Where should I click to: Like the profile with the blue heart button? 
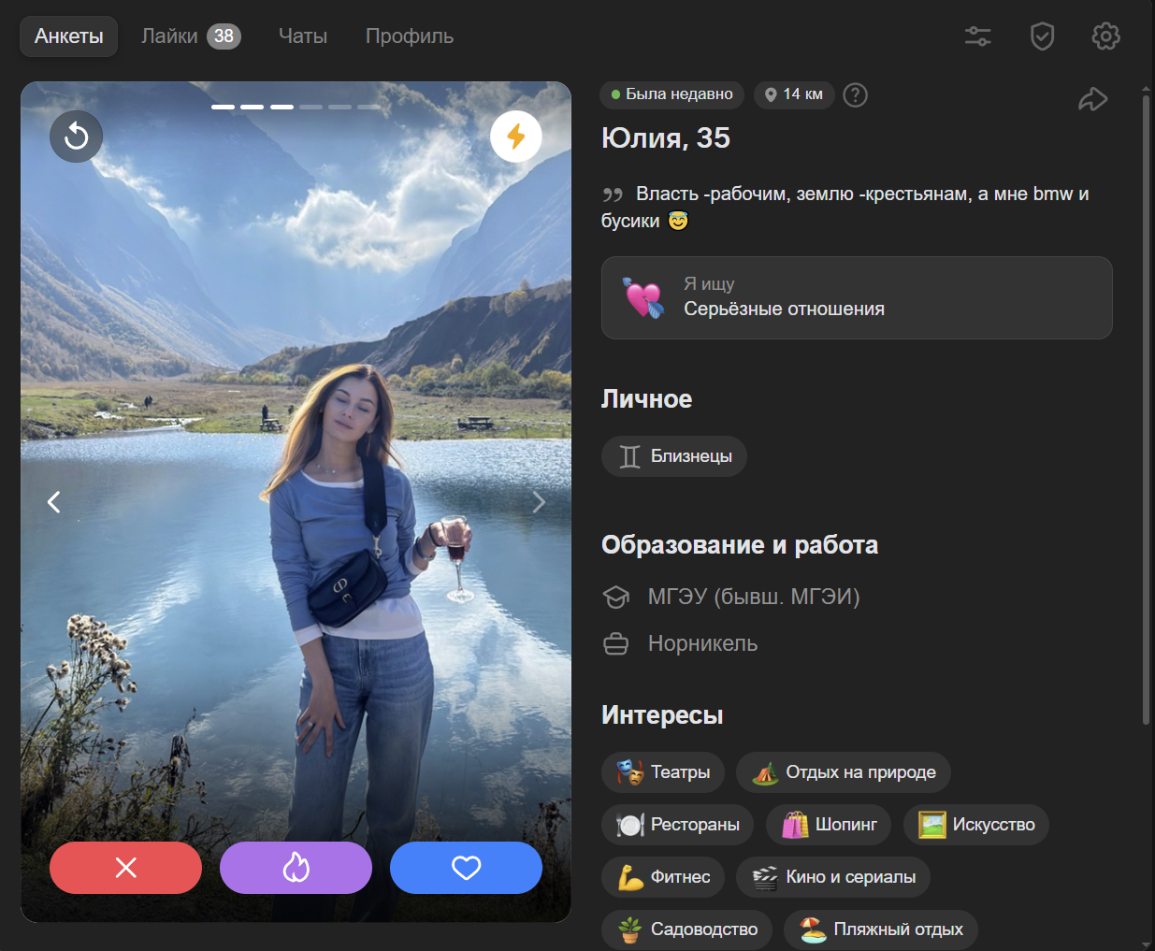pyautogui.click(x=466, y=868)
